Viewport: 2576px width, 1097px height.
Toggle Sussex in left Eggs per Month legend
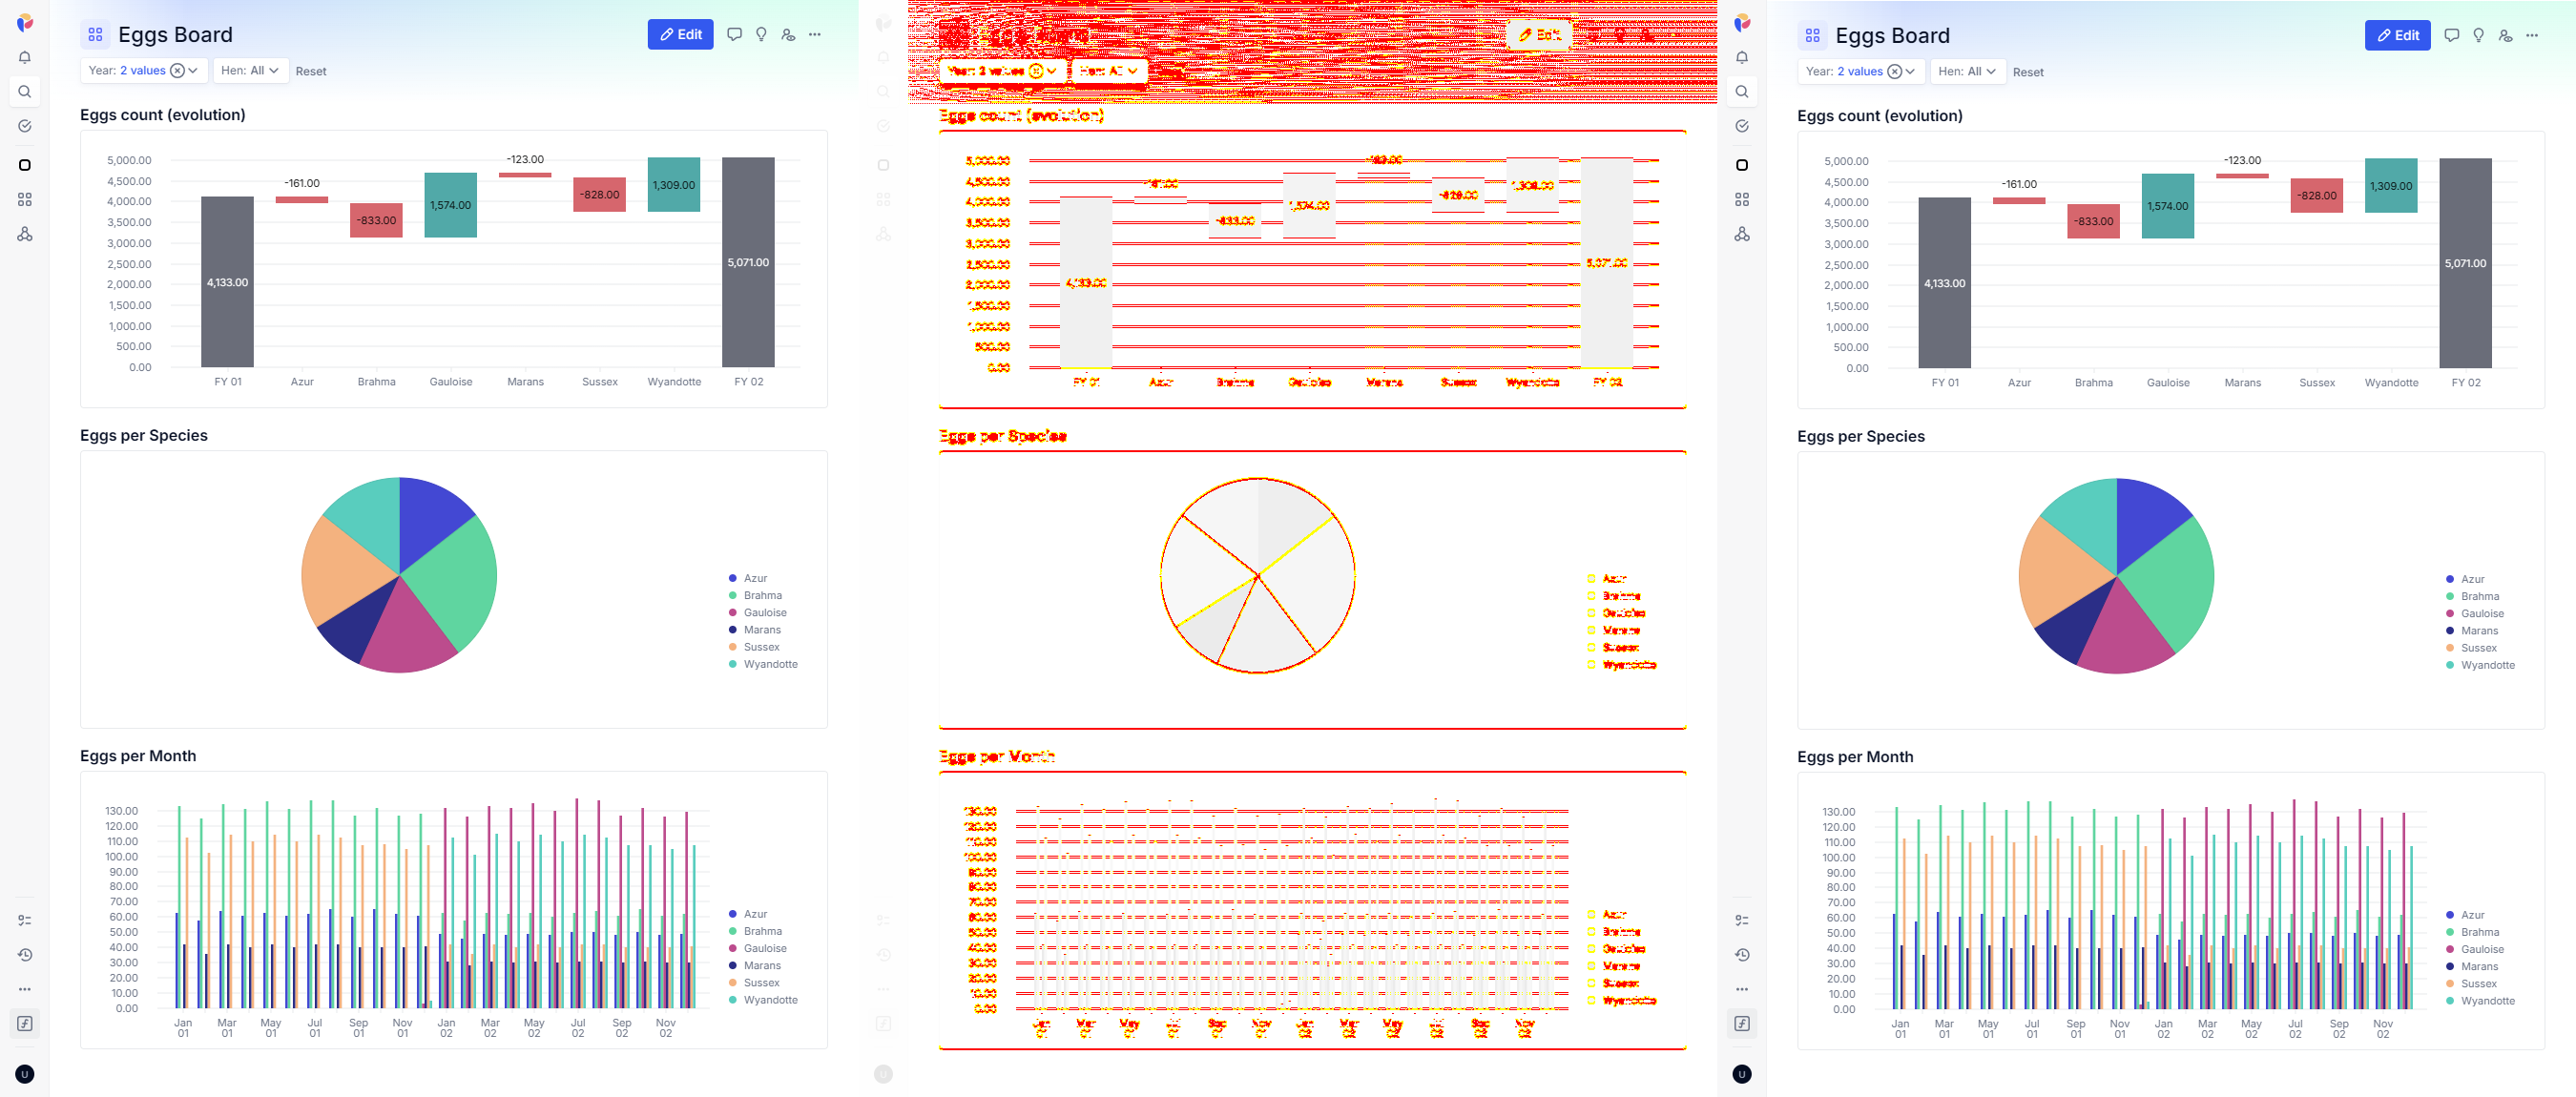pos(754,983)
